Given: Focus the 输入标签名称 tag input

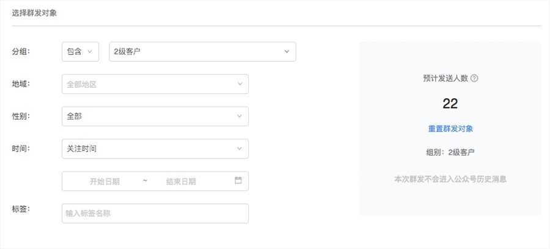Looking at the screenshot, I should point(155,214).
